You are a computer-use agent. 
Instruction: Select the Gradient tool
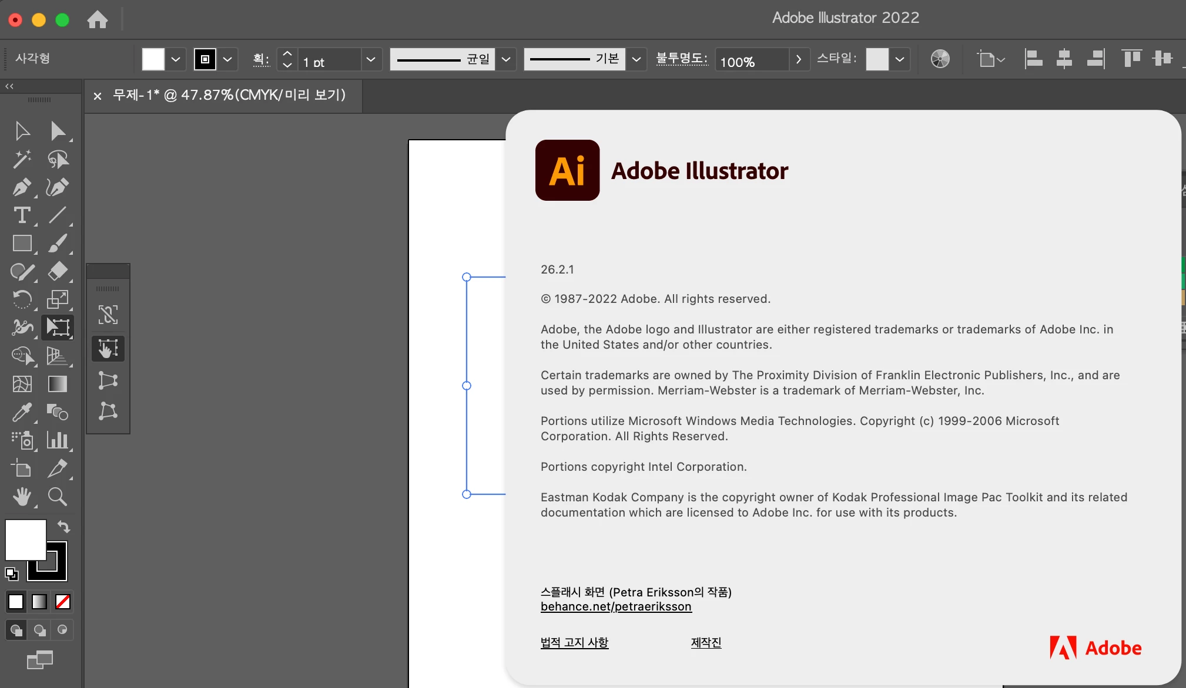coord(57,384)
